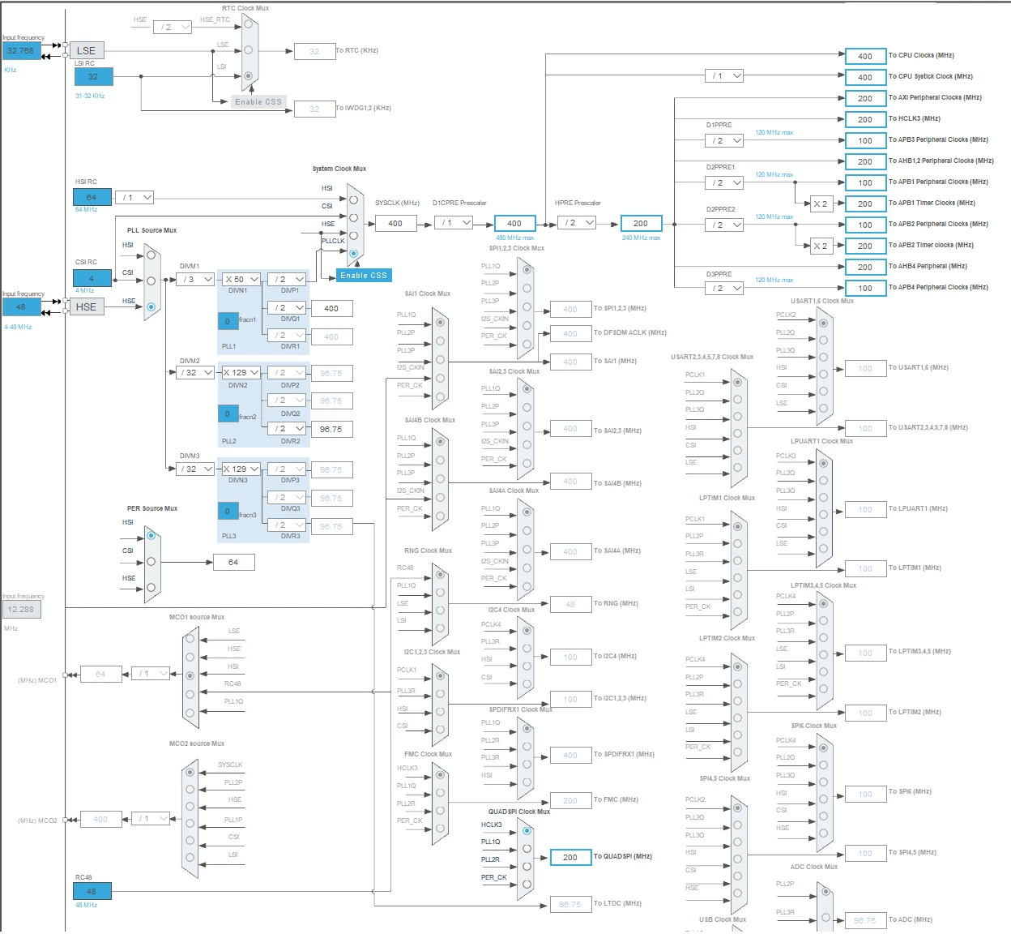Select LSI in RTC Clock Mux
Screen dimensions: 1011x934
coord(249,75)
